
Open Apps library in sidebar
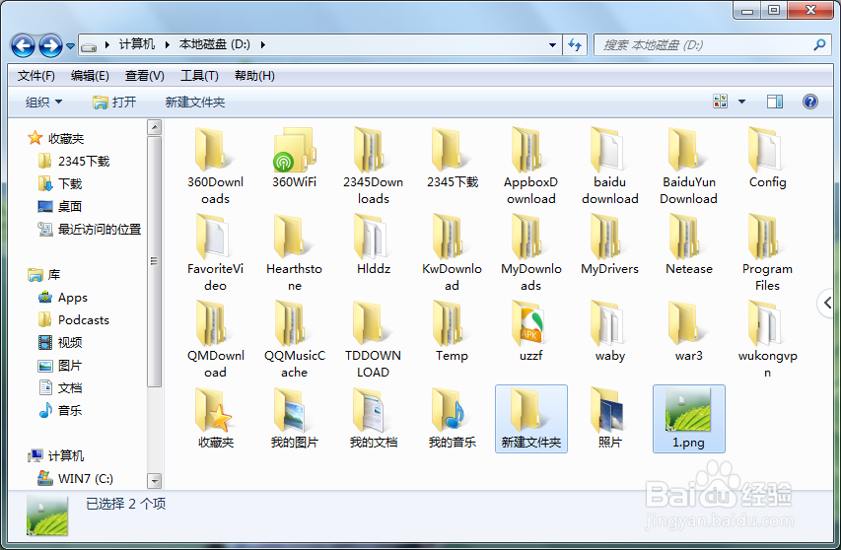(63, 298)
